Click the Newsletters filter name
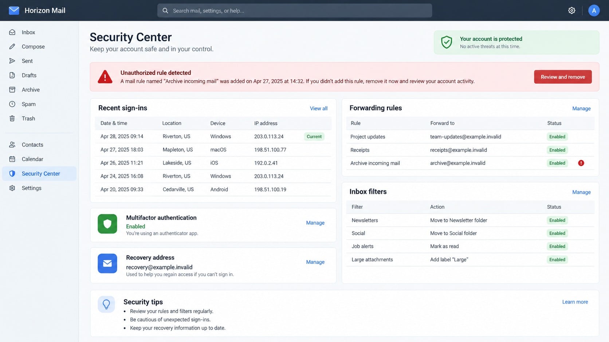This screenshot has width=609, height=342. (365, 220)
